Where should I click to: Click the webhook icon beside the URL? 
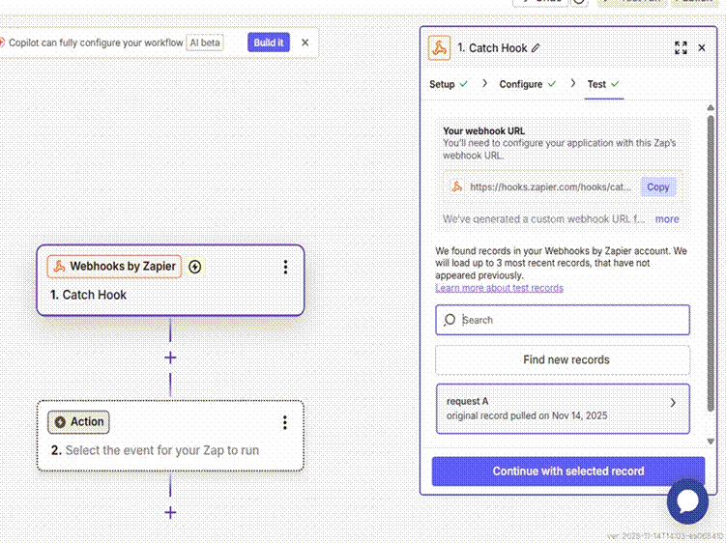pos(457,186)
